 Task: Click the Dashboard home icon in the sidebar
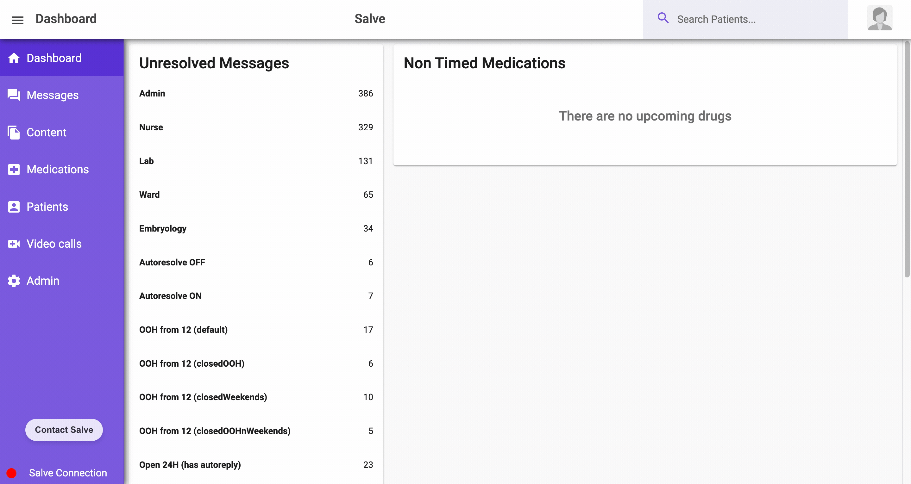click(14, 58)
